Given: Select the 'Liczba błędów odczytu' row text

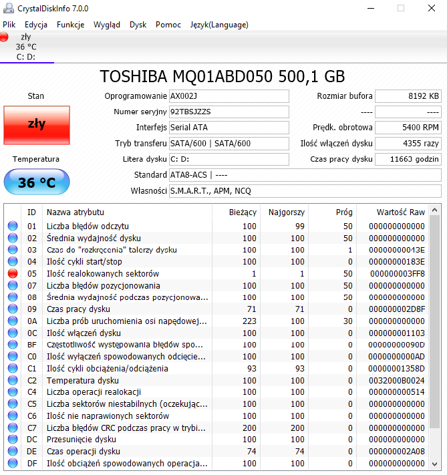Looking at the screenshot, I should coord(88,226).
